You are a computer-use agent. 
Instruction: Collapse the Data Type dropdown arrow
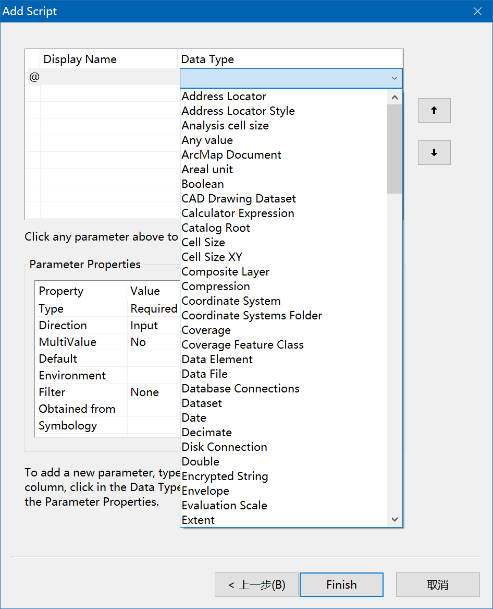(395, 78)
